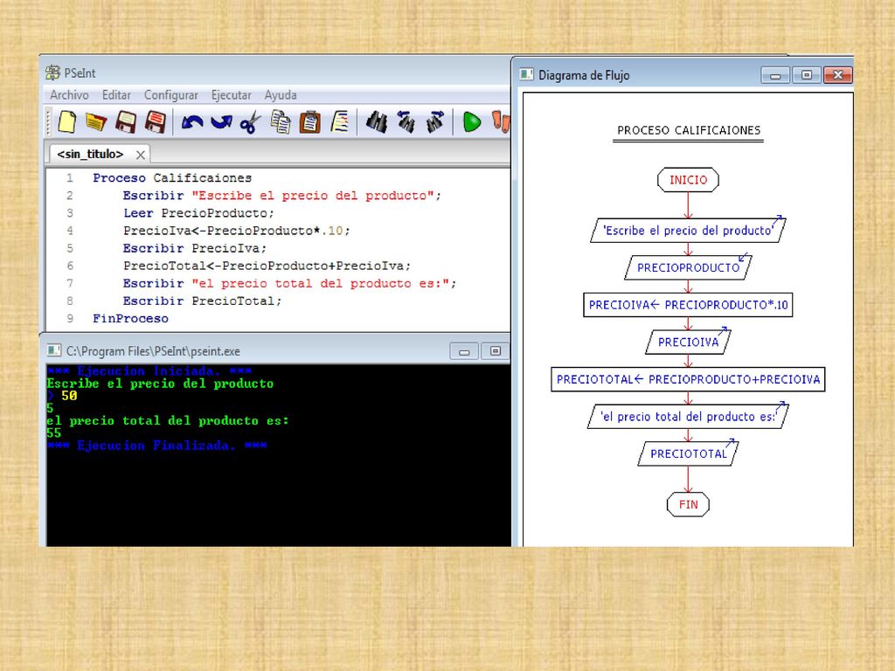Screen dimensions: 895x671
Task: Select the PRECIOTOTAL← PRECIOPRODUCTO+PRECIOIVA box
Action: coord(689,379)
